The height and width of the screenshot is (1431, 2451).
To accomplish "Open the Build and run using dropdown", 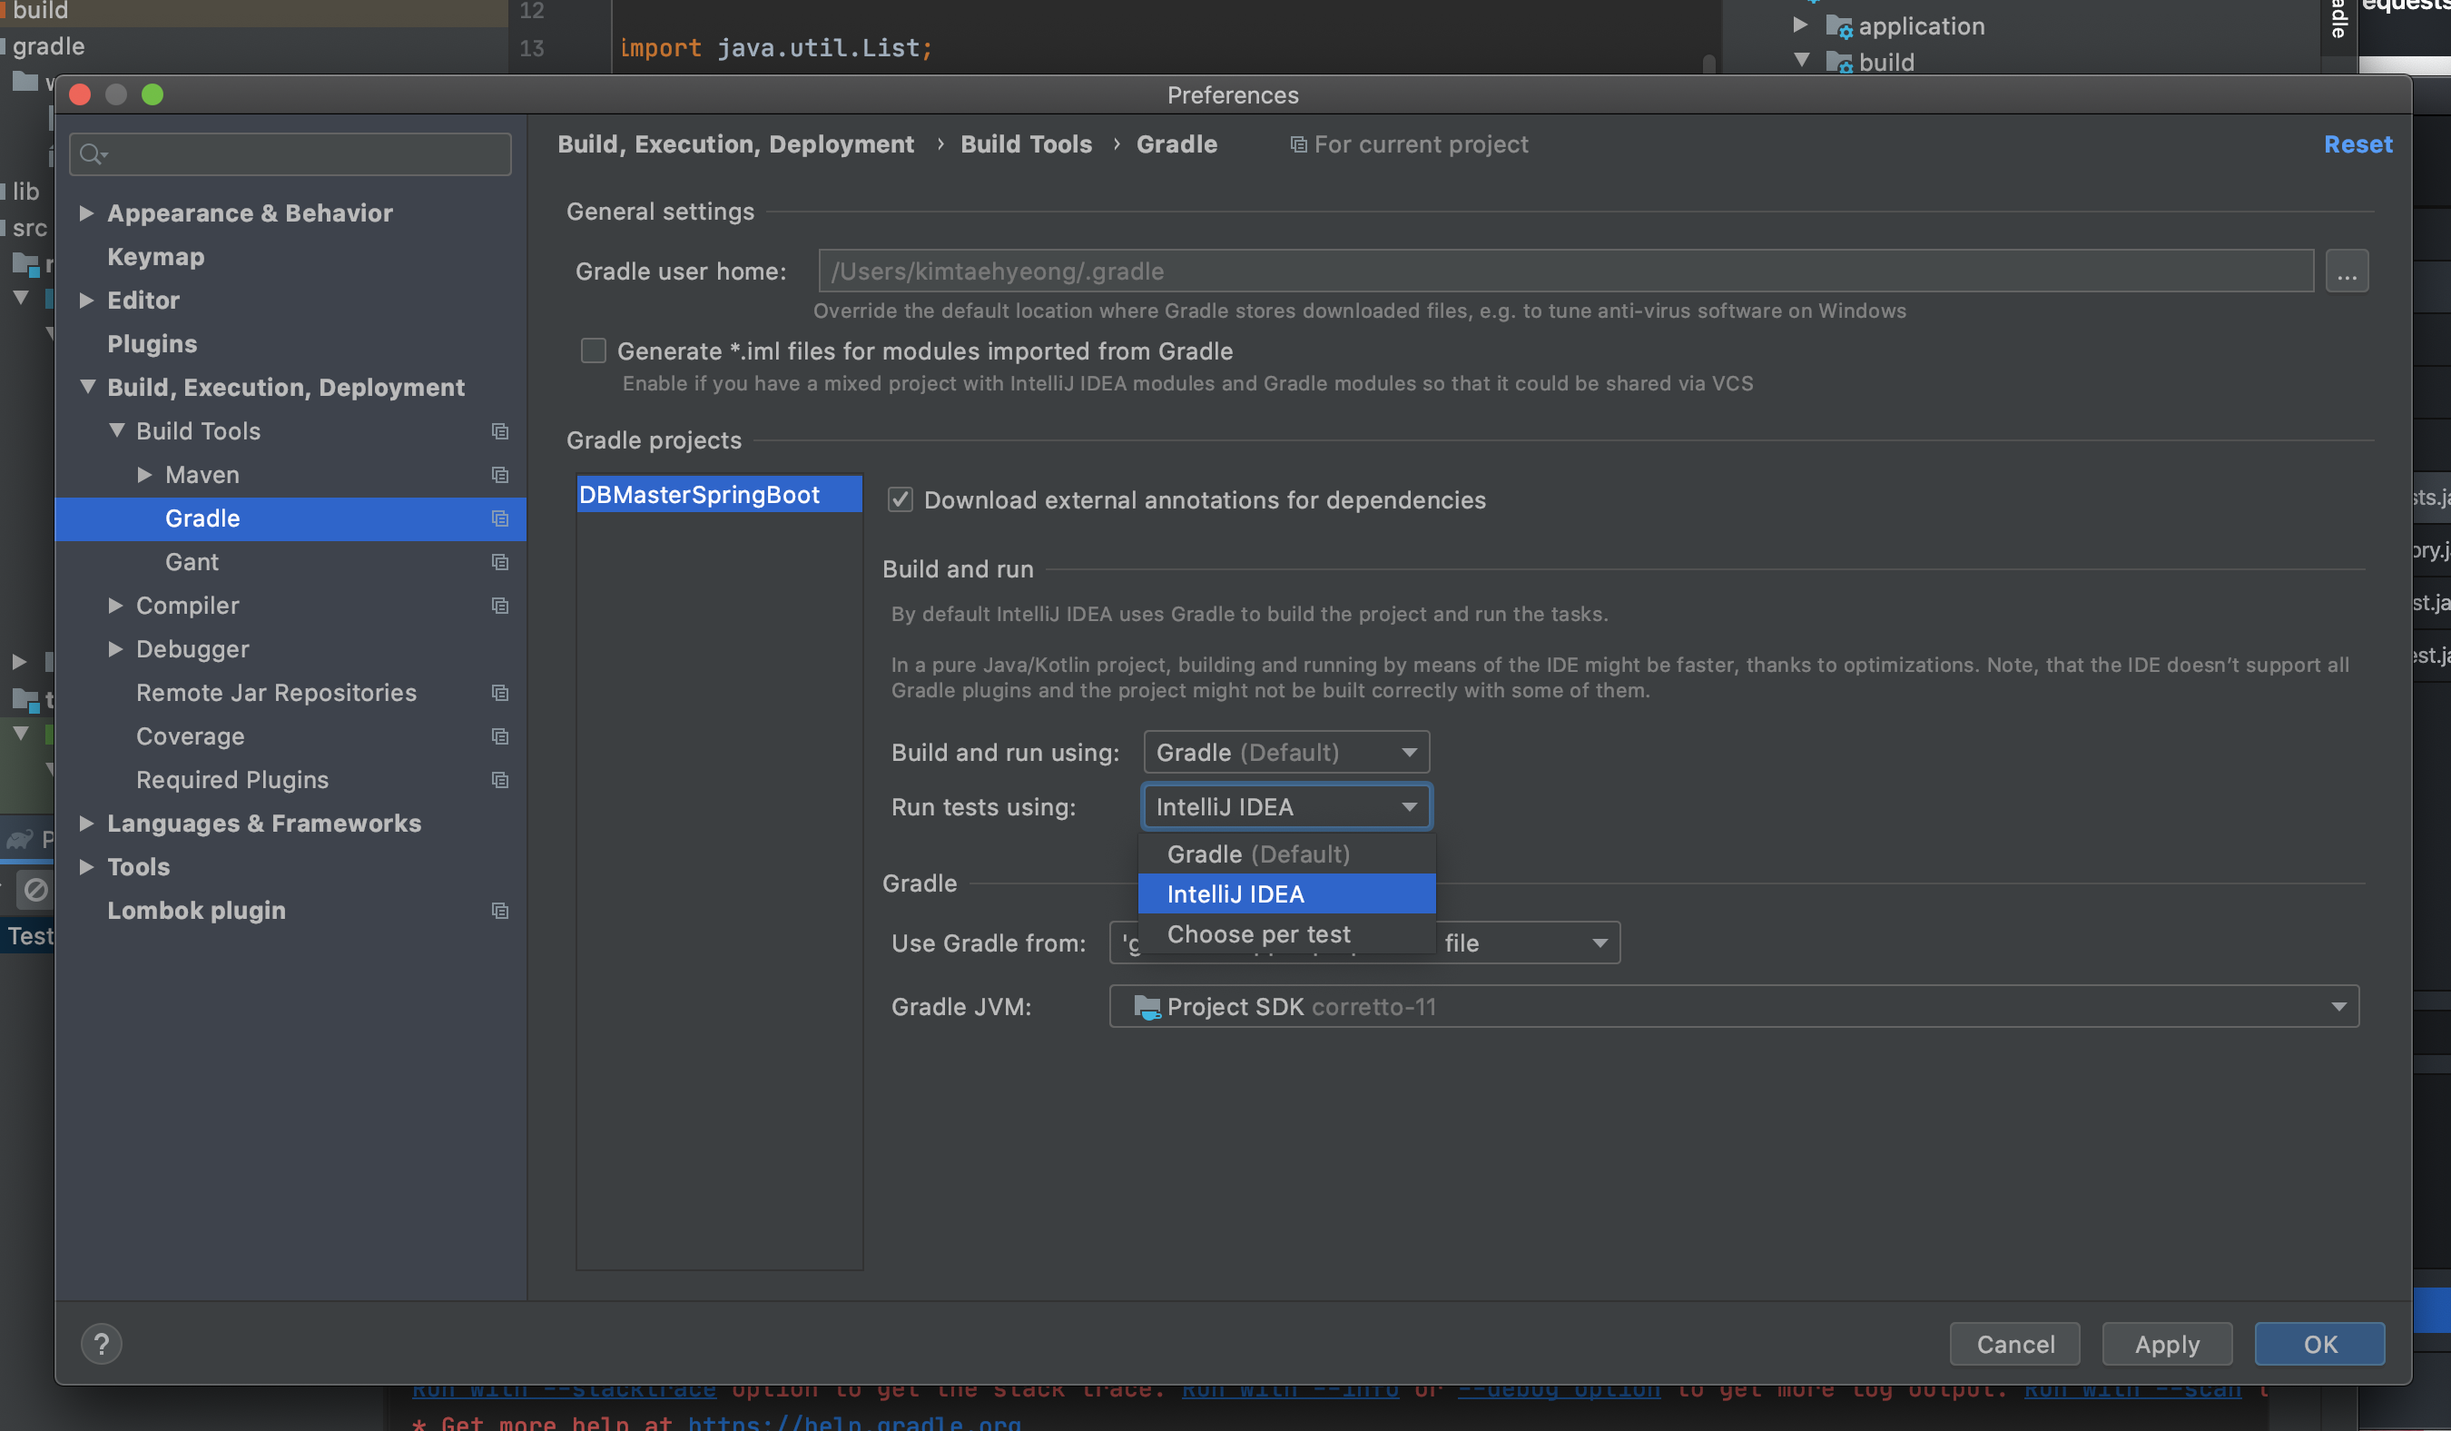I will (1285, 752).
